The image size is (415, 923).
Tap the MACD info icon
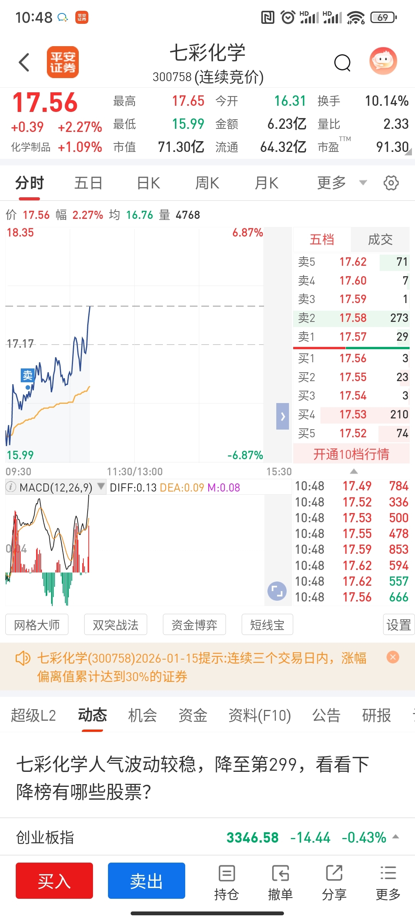pos(11,487)
